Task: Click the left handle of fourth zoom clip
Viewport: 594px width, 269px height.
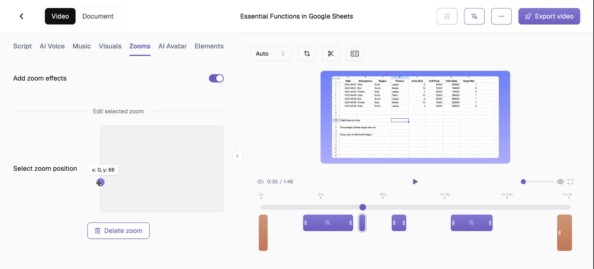Action: [453, 223]
